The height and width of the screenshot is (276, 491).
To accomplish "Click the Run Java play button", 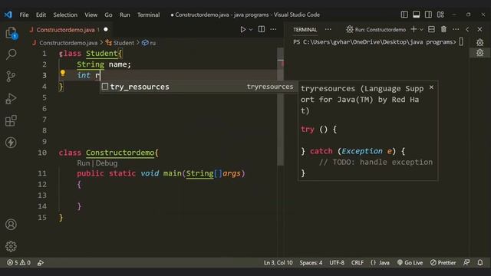I will click(242, 30).
